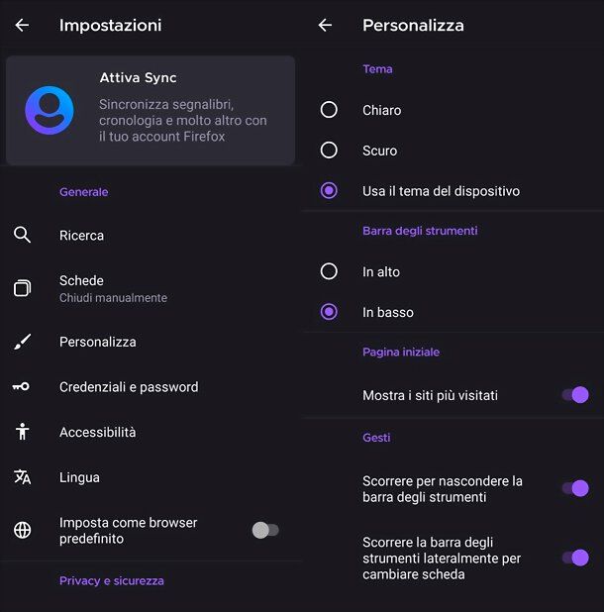Select the Scuro theme radio button
The height and width of the screenshot is (612, 604).
tap(329, 150)
